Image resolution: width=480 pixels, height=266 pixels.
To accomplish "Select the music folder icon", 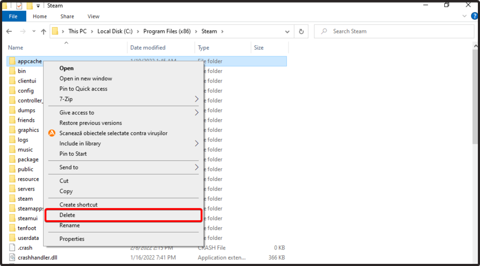I will (x=12, y=149).
